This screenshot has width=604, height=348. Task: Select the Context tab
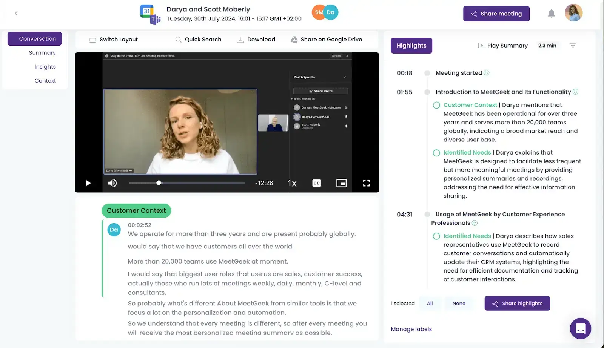tap(45, 81)
